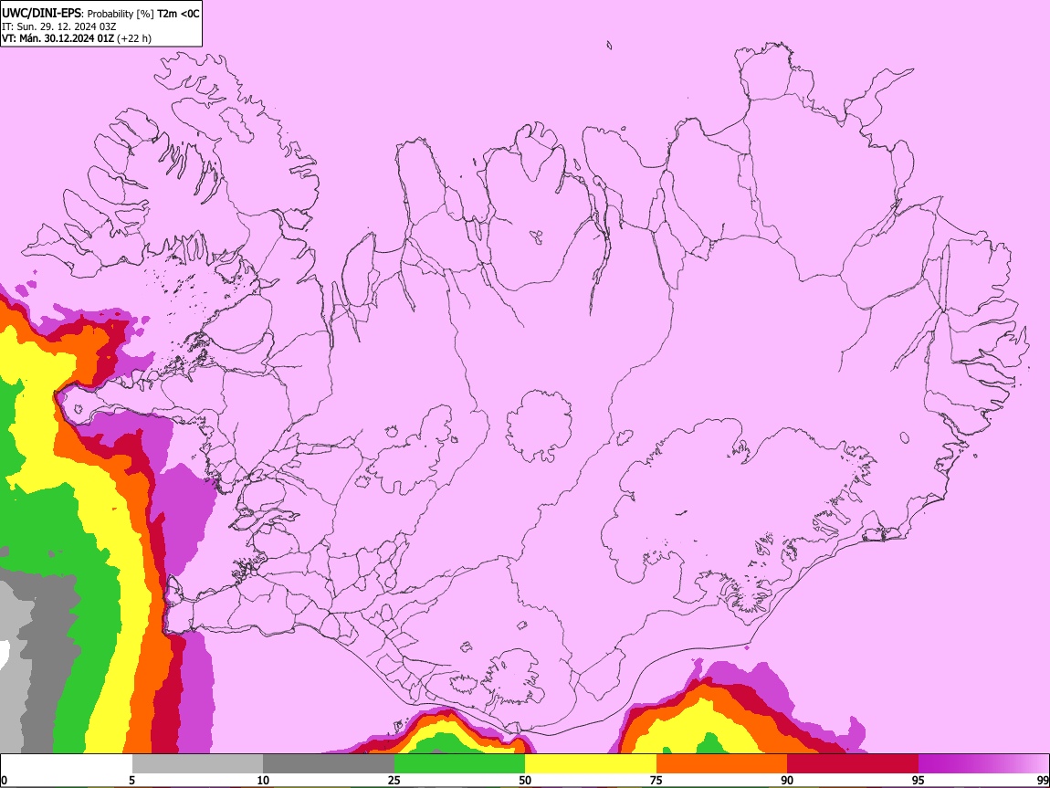Viewport: 1050px width, 788px height.
Task: Click the magenta 95–99% gradient swatch
Action: click(983, 764)
